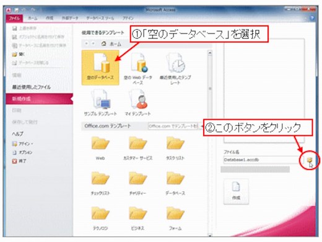Click the ファイル ribbon tab
Viewport: 322px width, 242px height.
point(14,18)
